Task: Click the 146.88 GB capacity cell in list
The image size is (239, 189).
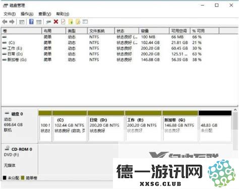Action: pyautogui.click(x=150, y=59)
